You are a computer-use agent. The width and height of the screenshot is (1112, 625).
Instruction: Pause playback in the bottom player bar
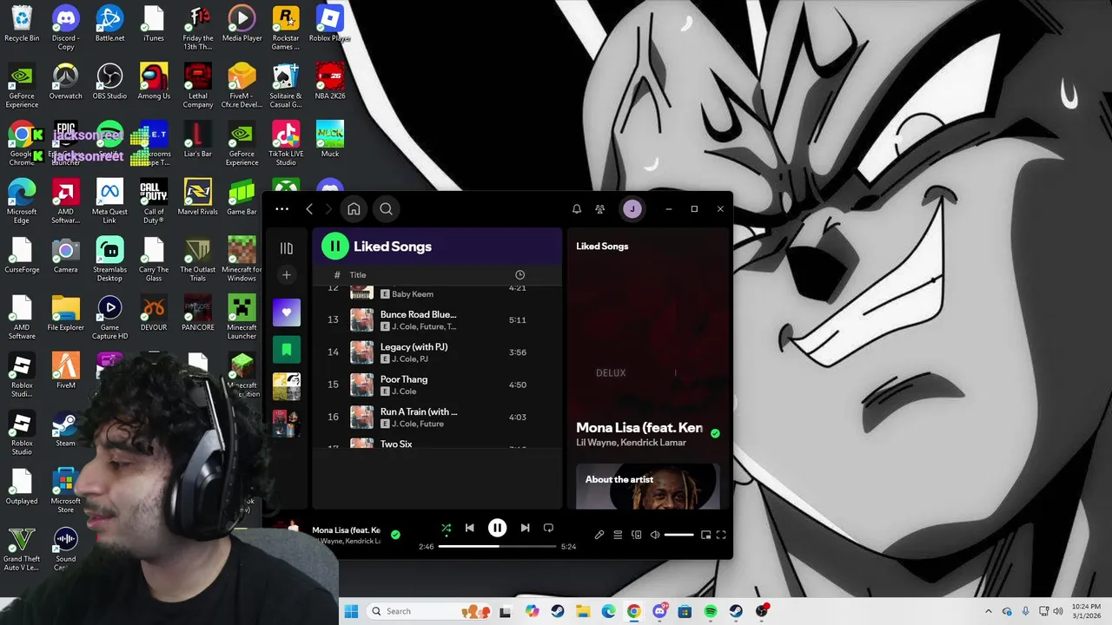[497, 528]
